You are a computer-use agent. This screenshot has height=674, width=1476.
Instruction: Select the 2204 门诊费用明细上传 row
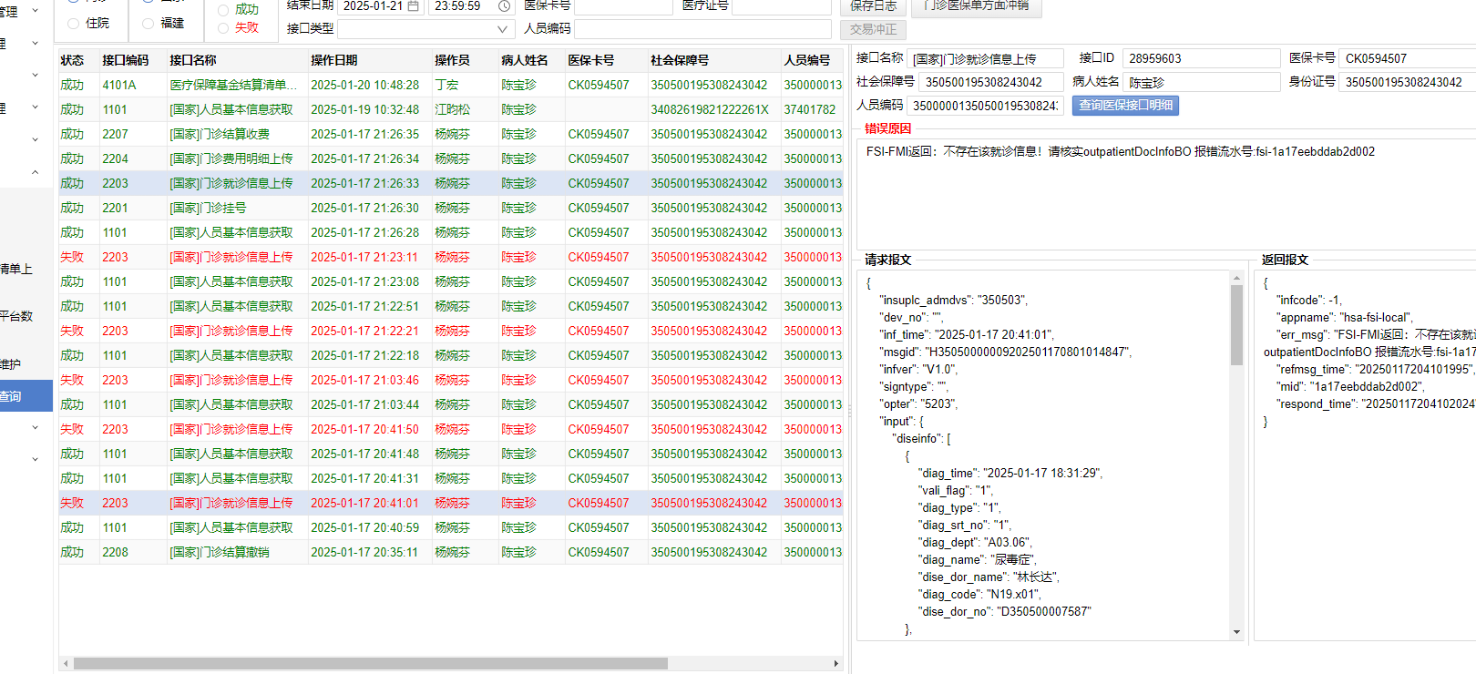(x=451, y=158)
